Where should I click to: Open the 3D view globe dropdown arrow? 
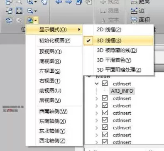coord(36,20)
